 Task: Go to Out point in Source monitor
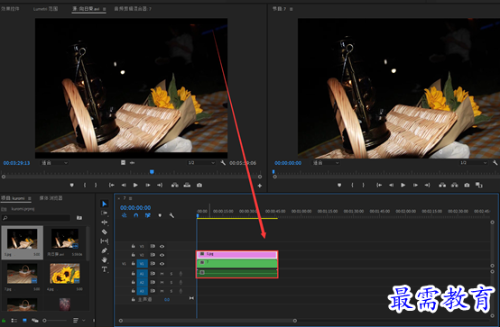160,185
